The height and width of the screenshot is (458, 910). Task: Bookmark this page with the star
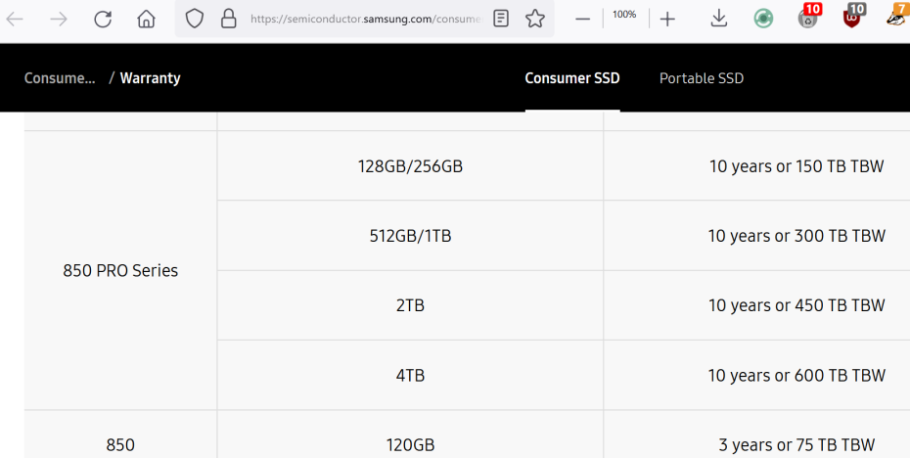pyautogui.click(x=534, y=19)
